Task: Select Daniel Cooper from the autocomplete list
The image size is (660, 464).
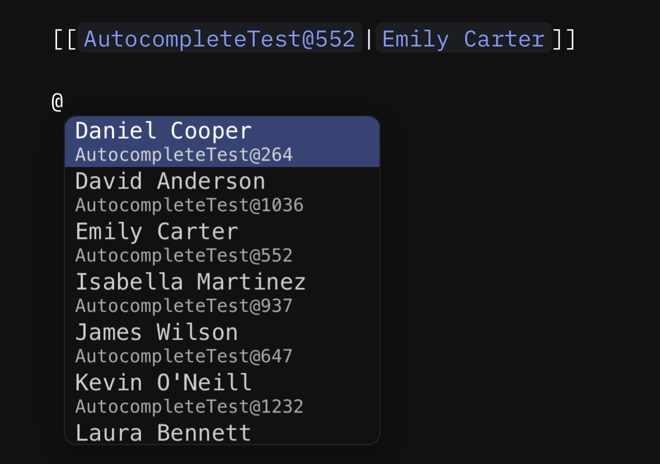Action: tap(163, 132)
